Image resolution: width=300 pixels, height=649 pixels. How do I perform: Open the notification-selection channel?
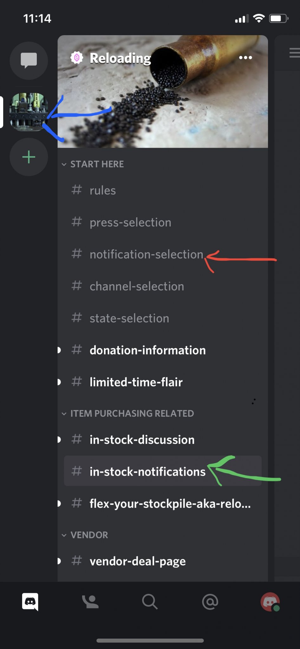pyautogui.click(x=146, y=254)
